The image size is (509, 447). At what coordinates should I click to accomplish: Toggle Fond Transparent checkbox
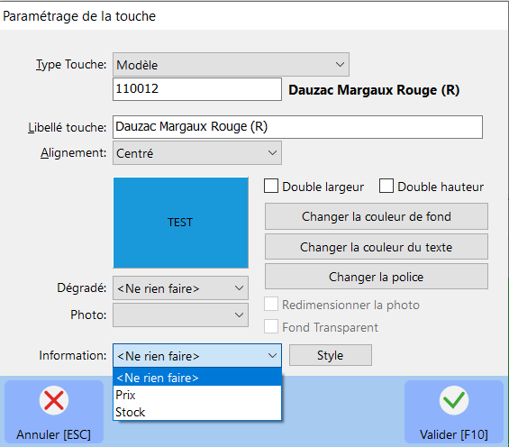271,326
